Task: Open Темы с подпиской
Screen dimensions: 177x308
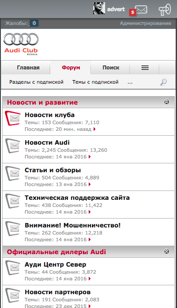Action: tap(95, 82)
